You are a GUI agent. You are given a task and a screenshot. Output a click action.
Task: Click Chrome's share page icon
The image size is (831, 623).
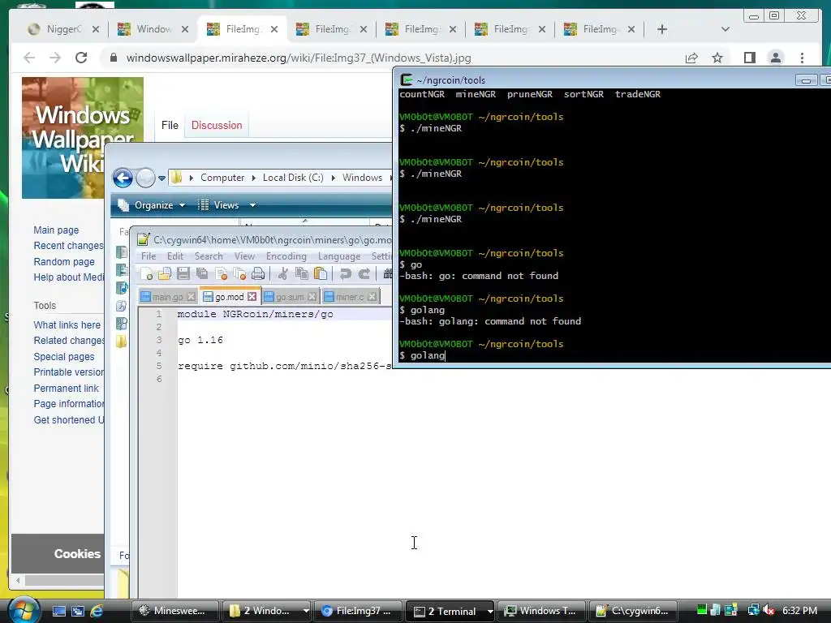(x=691, y=58)
